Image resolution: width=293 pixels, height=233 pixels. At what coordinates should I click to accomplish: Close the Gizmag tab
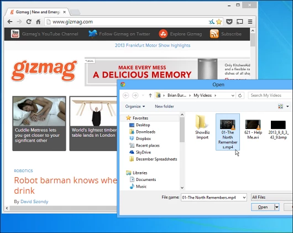(64, 12)
